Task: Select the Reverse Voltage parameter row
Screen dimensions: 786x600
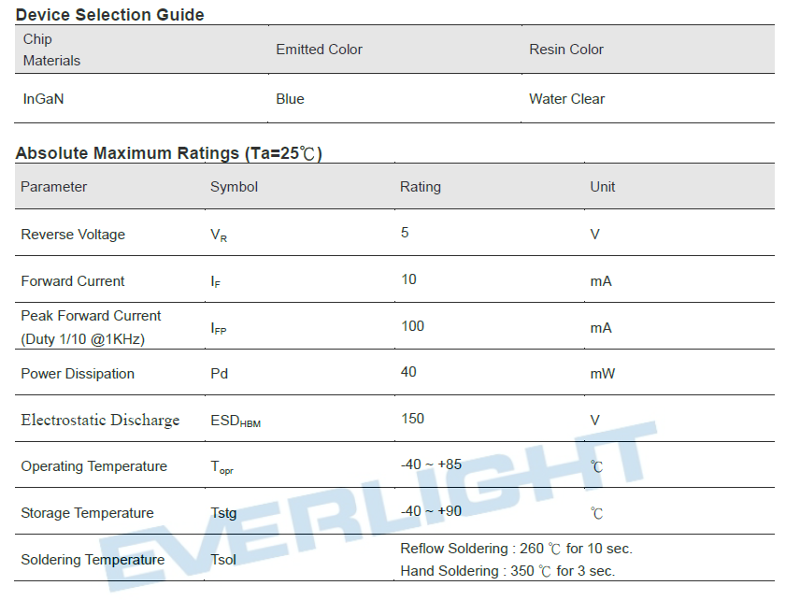Action: pos(394,233)
